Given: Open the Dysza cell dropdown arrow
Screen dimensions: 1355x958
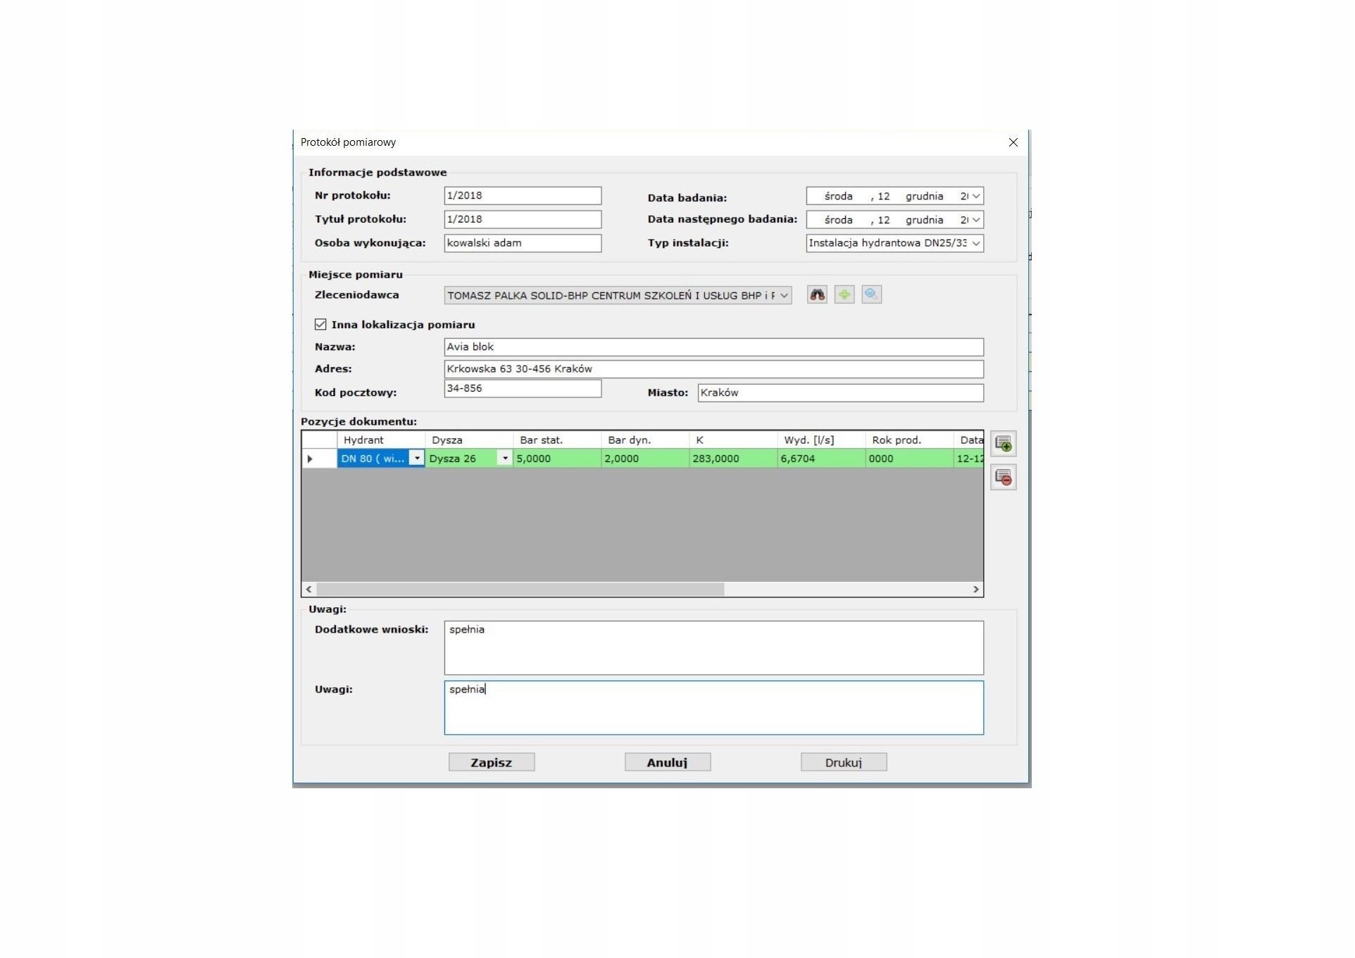Looking at the screenshot, I should [x=505, y=459].
